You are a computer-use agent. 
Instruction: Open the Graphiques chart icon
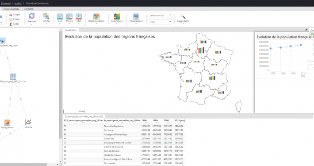pos(117,16)
